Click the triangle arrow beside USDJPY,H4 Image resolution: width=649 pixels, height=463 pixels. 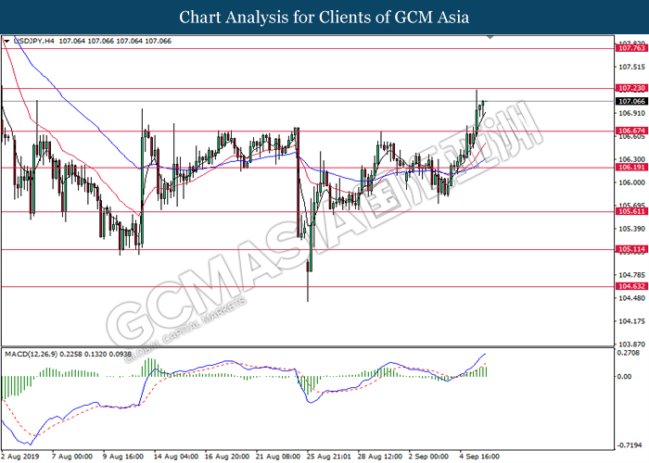click(x=7, y=42)
